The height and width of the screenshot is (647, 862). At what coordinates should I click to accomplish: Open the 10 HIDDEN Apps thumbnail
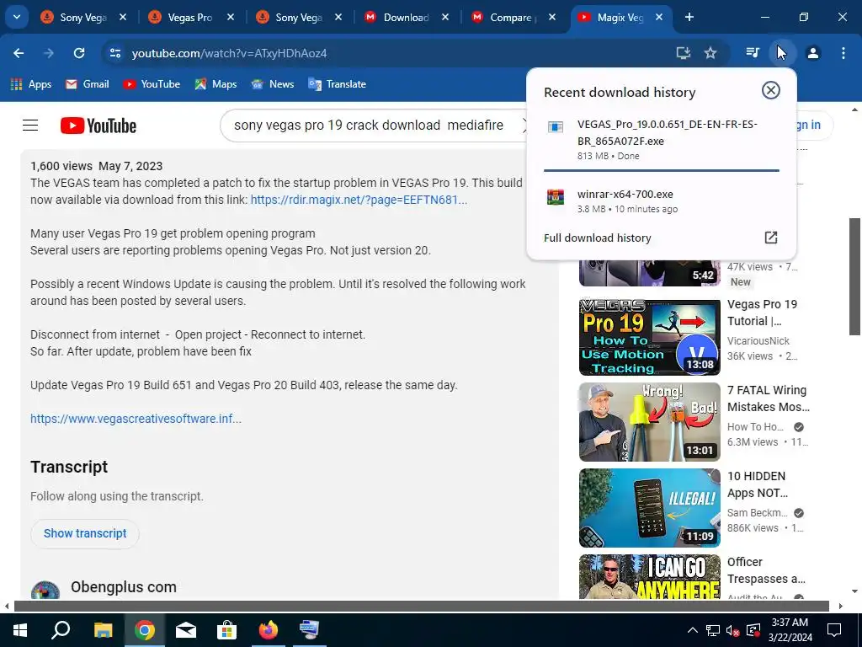coord(649,508)
